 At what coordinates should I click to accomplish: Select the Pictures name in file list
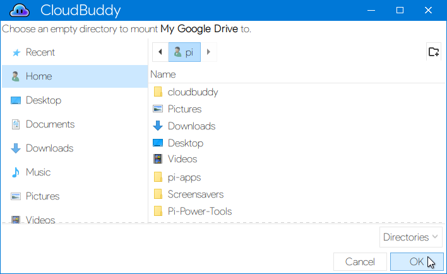pos(185,109)
